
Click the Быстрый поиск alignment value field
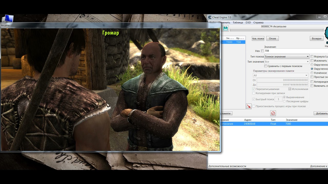[278, 99]
